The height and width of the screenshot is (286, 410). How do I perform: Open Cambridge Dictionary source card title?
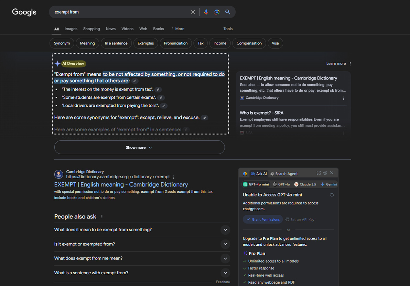(289, 78)
